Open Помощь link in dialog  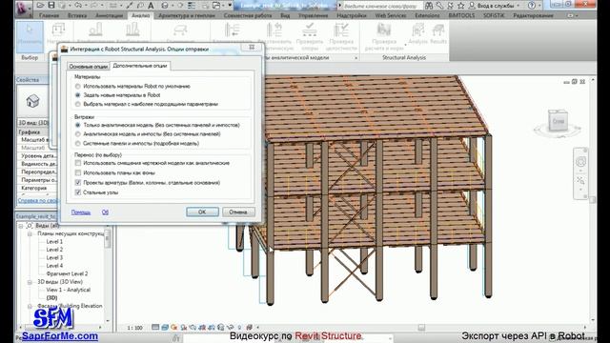[x=80, y=212]
